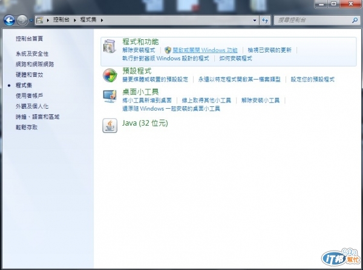Expand the arrow before 控制台 in the address bar
The height and width of the screenshot is (270, 363).
(48, 20)
